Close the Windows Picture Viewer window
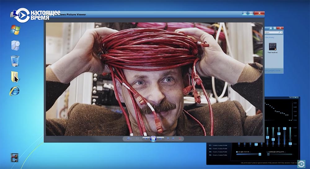 click(259, 13)
